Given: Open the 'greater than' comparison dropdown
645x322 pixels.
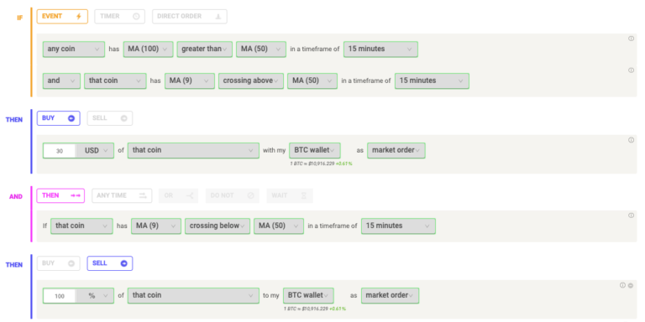Looking at the screenshot, I should (x=204, y=49).
